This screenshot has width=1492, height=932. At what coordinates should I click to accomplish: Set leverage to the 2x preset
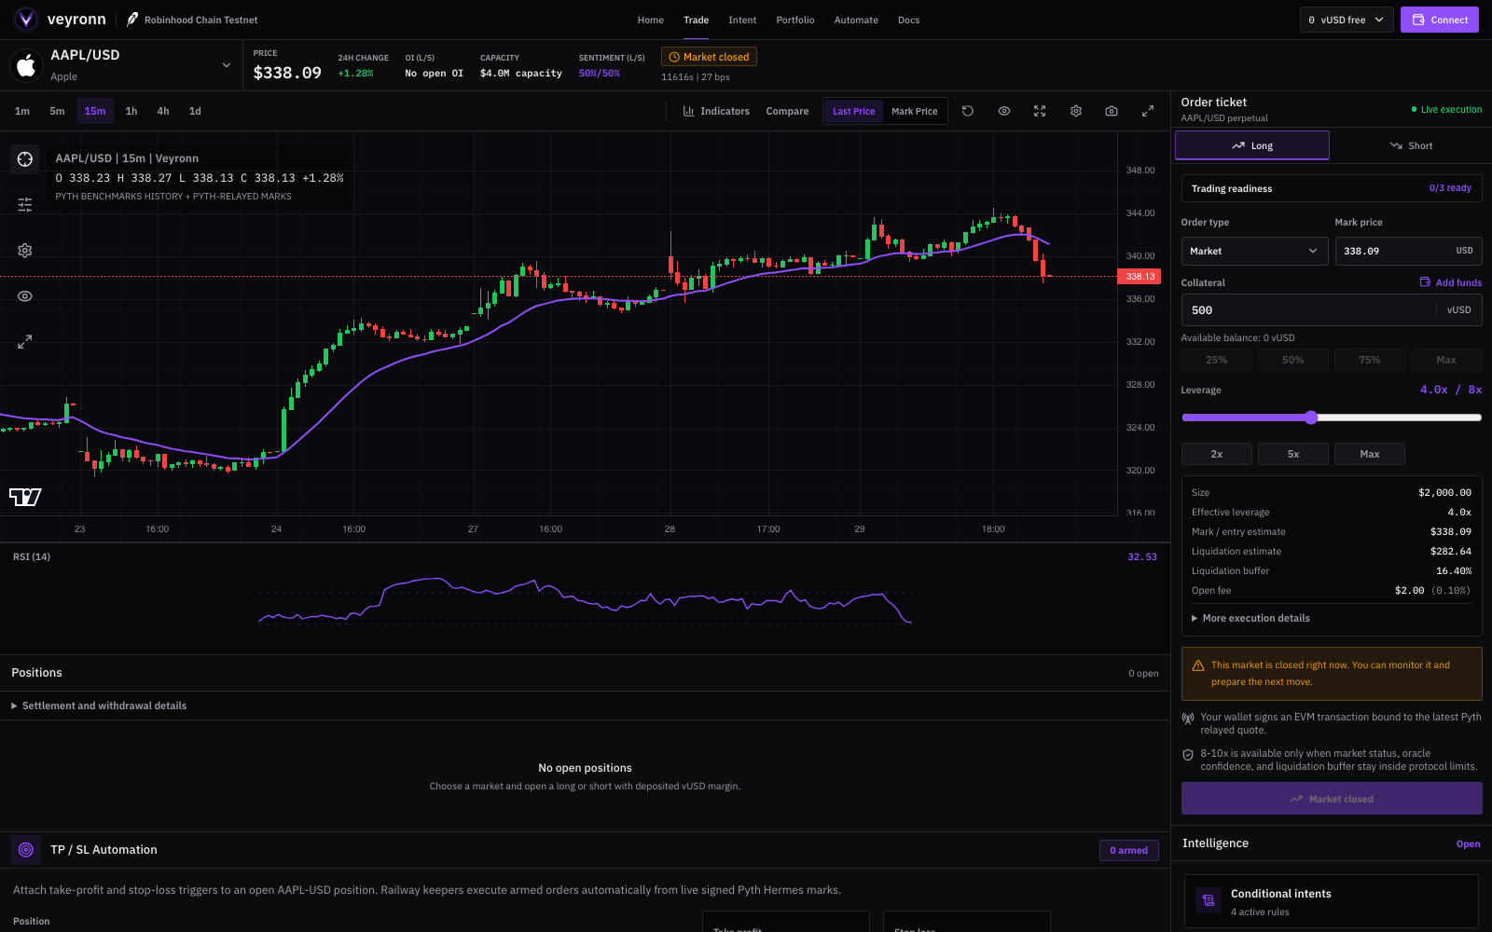(1217, 454)
